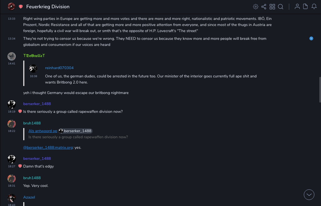Click the red shield icon beside the room name
Viewport: 321px width, 206px height.
pos(21,7)
